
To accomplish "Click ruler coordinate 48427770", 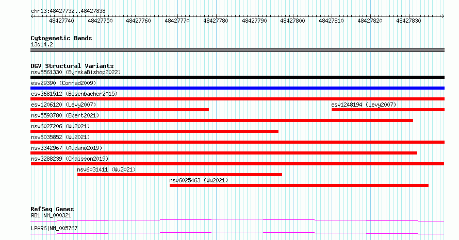I will tap(177, 21).
